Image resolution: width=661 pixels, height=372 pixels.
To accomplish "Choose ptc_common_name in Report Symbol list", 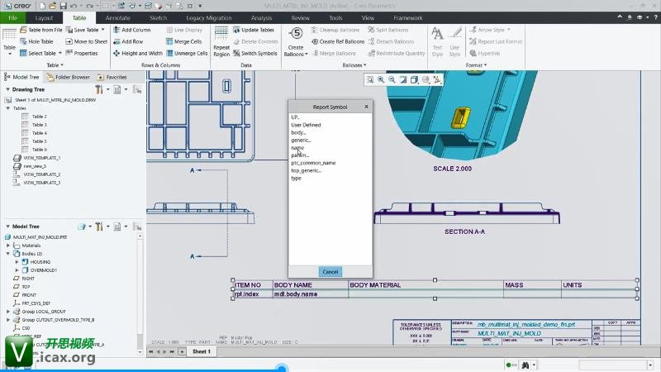I will pyautogui.click(x=313, y=163).
